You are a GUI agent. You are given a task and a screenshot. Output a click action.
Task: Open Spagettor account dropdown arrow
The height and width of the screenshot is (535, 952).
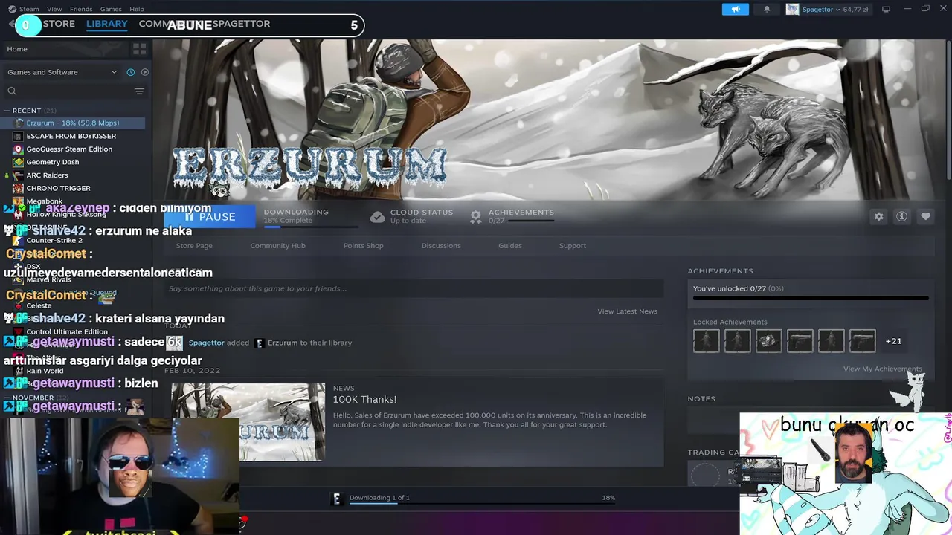click(837, 10)
